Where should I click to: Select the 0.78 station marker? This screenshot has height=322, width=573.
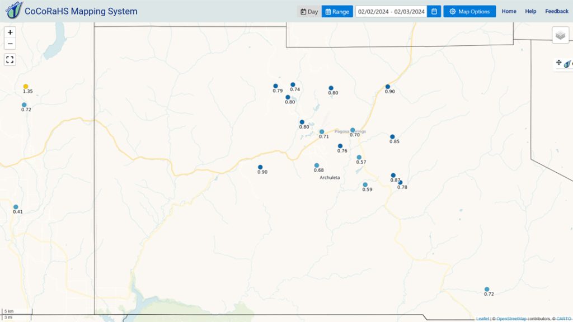click(x=401, y=183)
